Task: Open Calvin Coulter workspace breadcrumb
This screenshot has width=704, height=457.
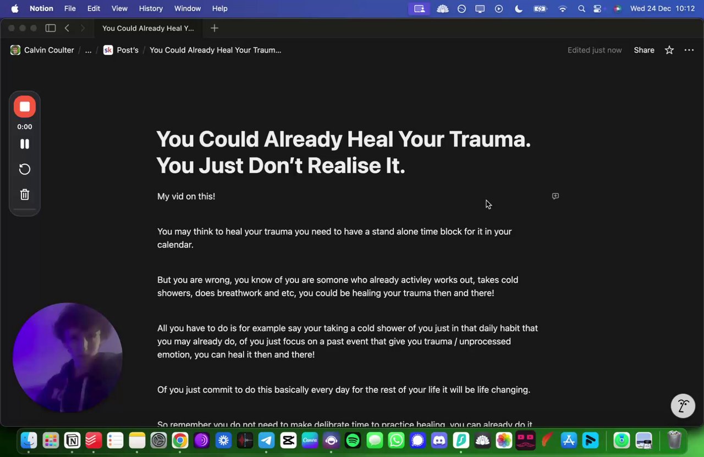Action: (42, 50)
